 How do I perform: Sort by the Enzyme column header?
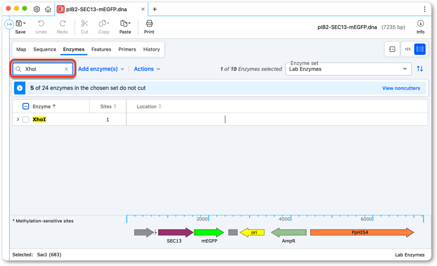click(44, 106)
